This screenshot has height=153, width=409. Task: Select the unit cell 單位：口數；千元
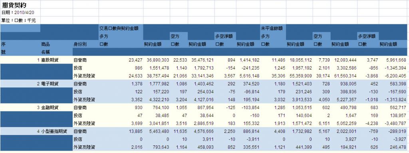pyautogui.click(x=18, y=20)
